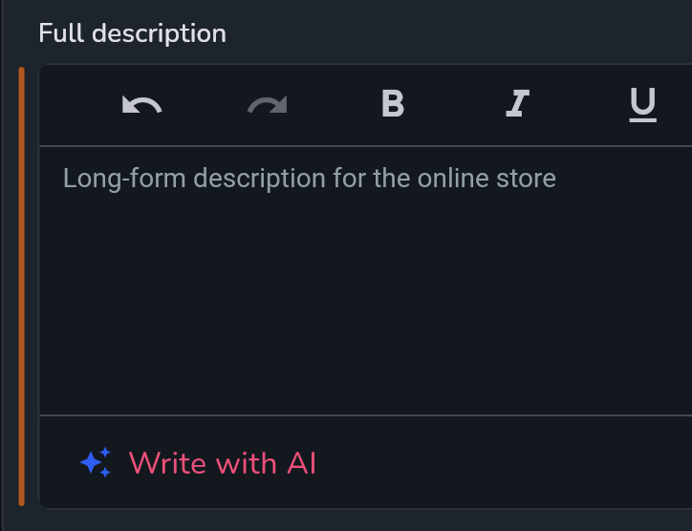Screen dimensions: 692x531
Task: Click the blue sparkle AI icon
Action: (96, 462)
